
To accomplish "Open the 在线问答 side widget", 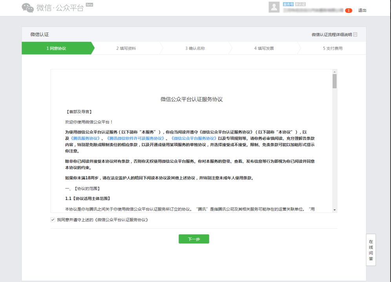I will point(371,250).
